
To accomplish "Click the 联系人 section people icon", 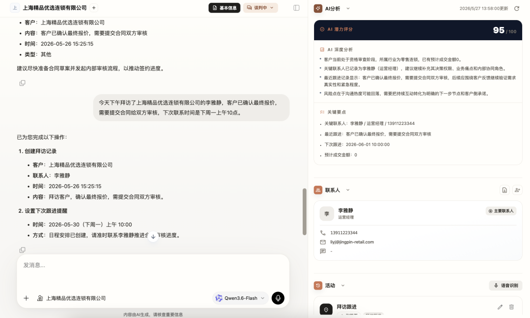I will (318, 190).
